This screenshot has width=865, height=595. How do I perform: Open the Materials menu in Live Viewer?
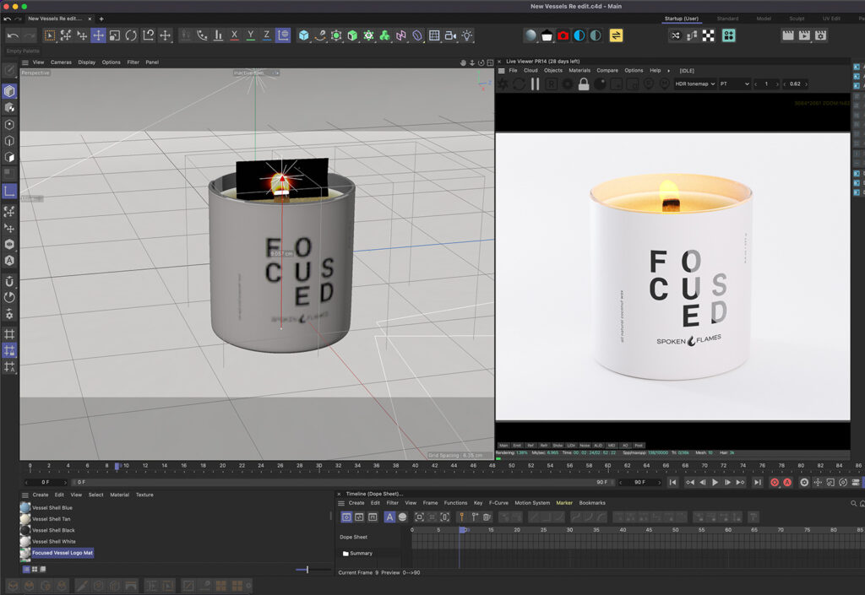pos(580,70)
